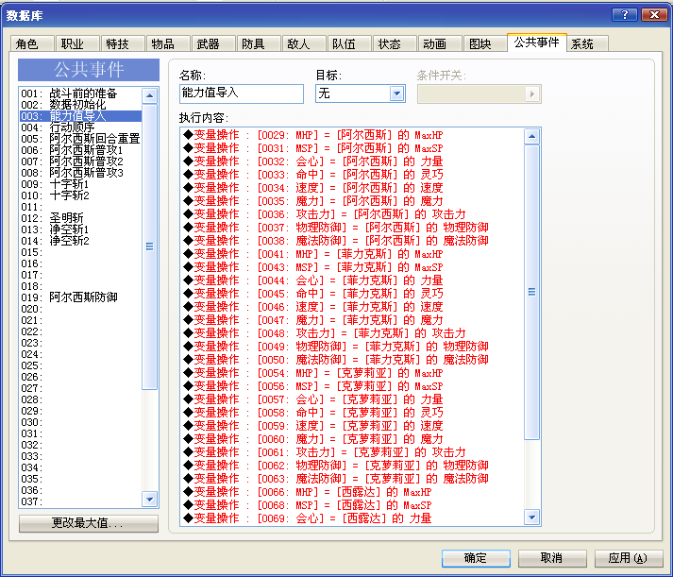Select command line [0032: 会心] 阿尔西斯 力量
Screen dimensions: 673x577
pyautogui.click(x=352, y=161)
